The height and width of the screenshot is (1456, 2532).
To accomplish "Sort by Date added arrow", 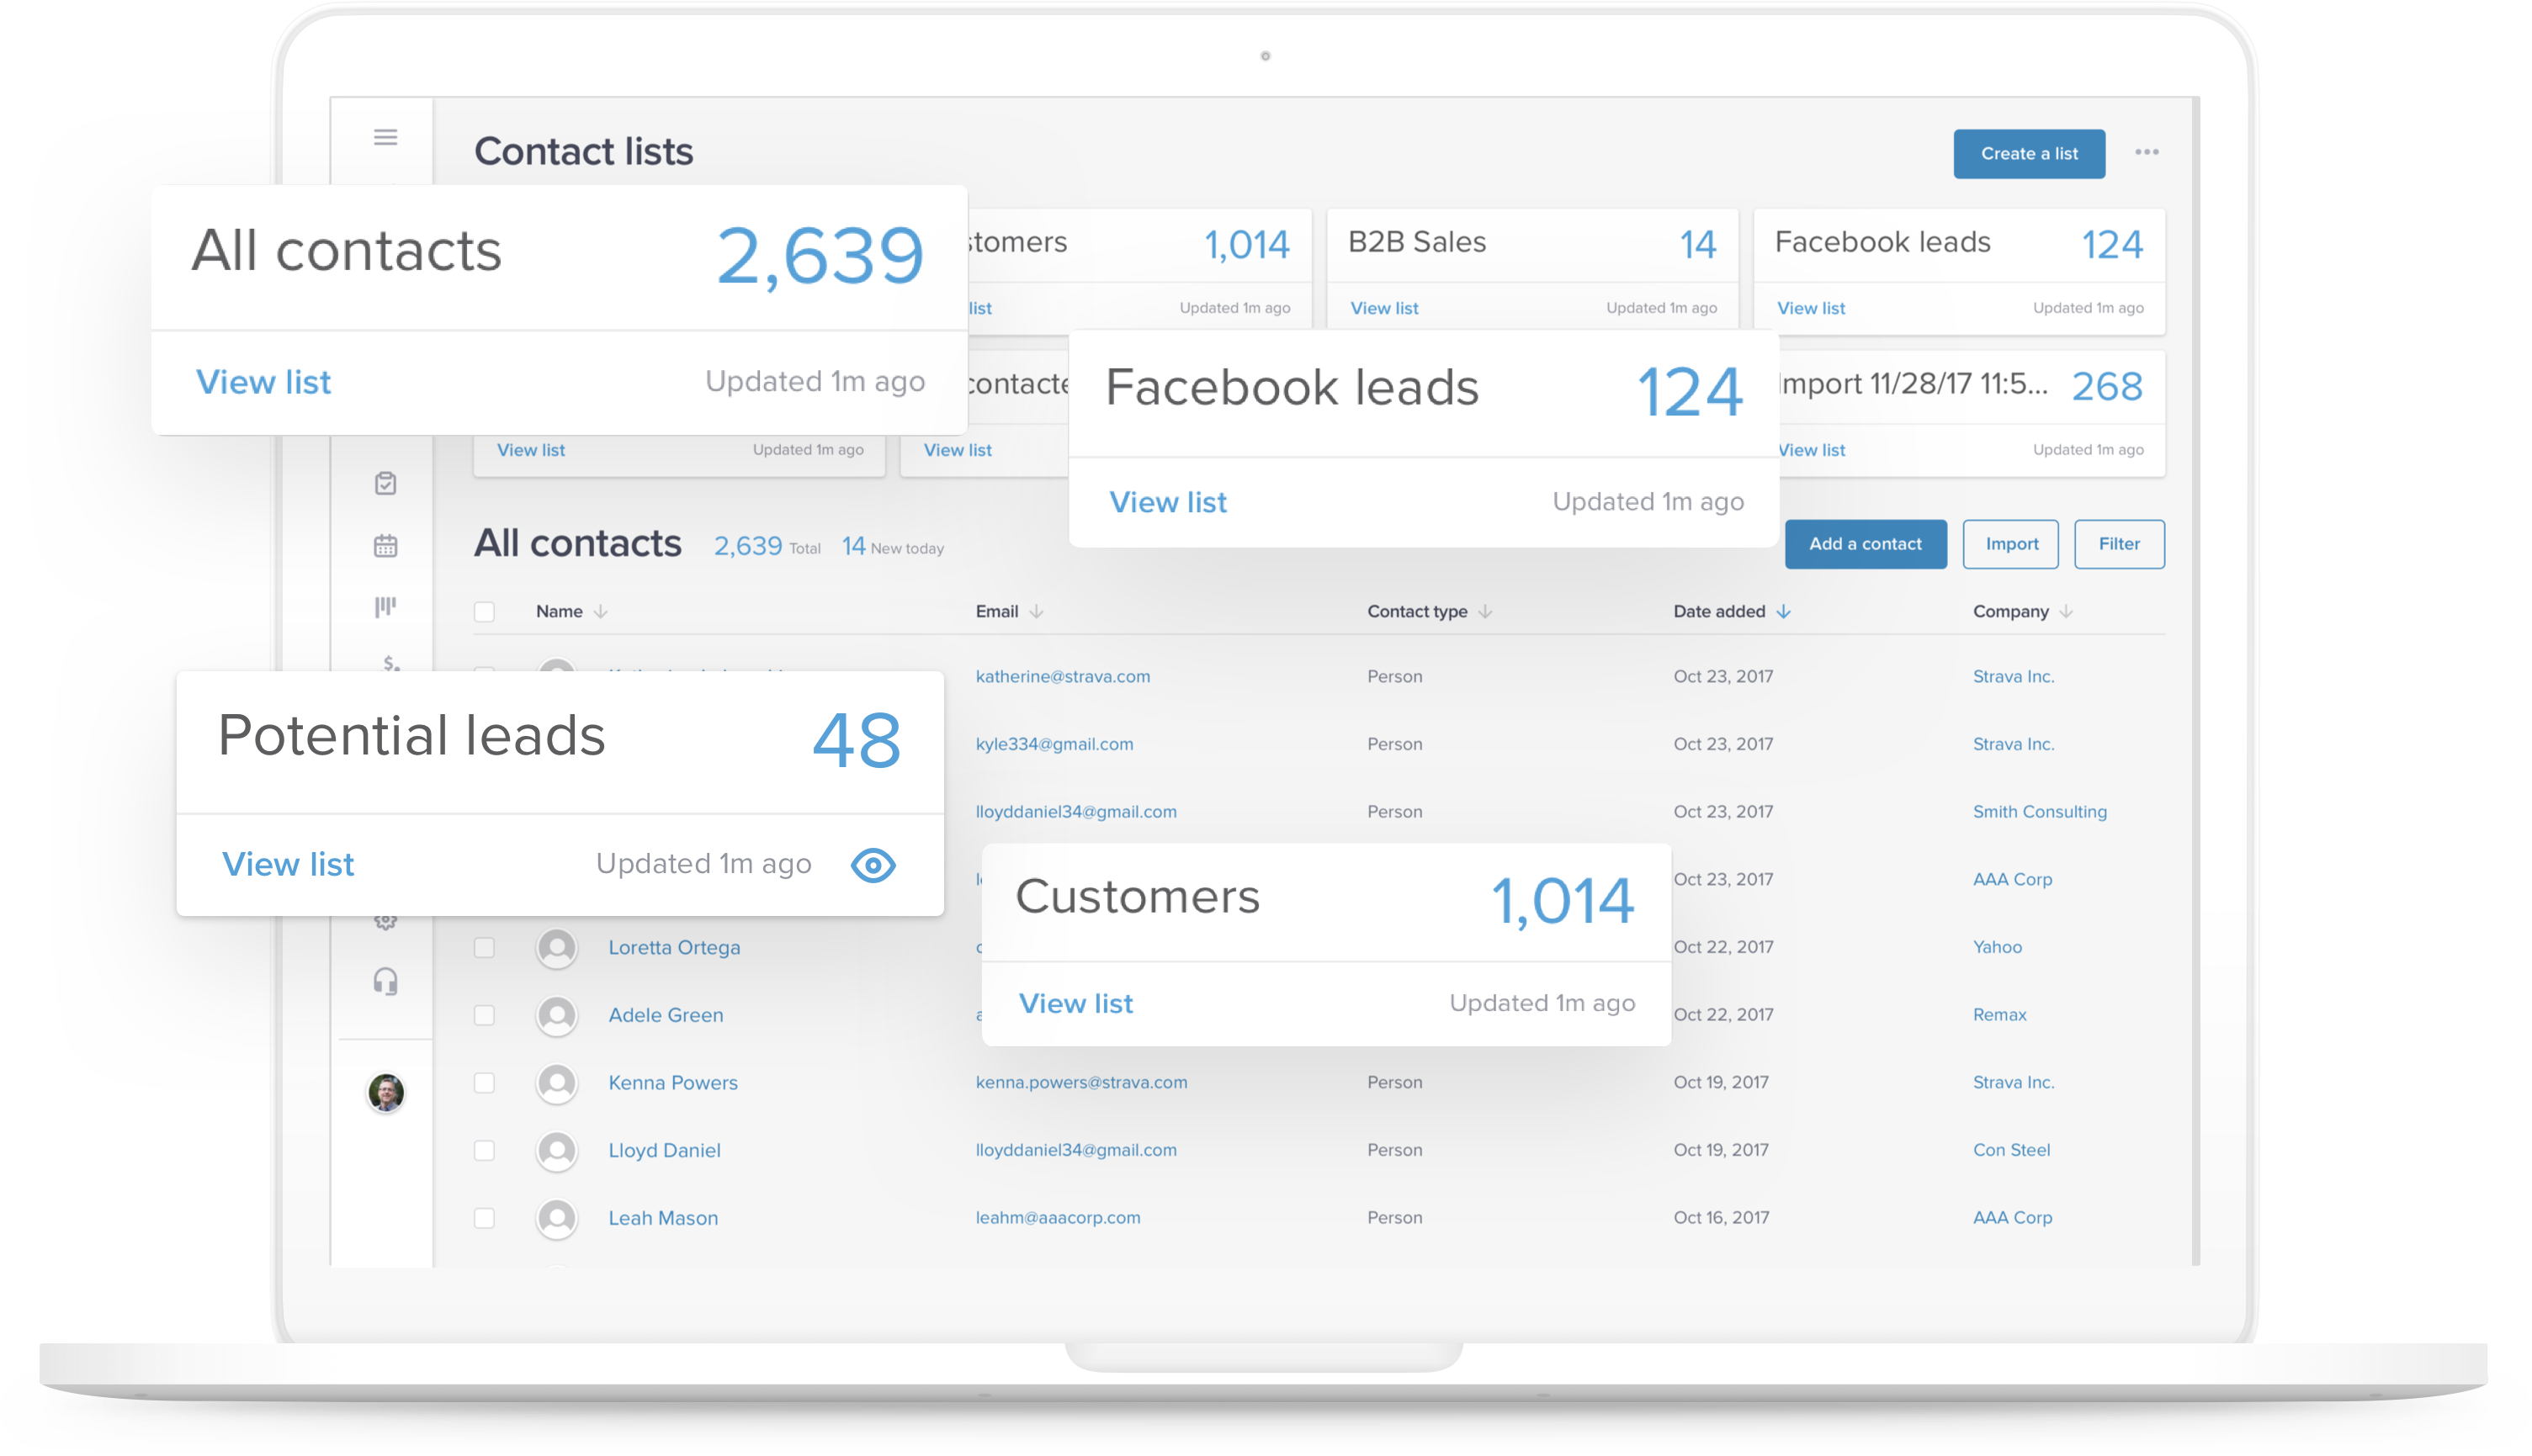I will (x=1783, y=612).
